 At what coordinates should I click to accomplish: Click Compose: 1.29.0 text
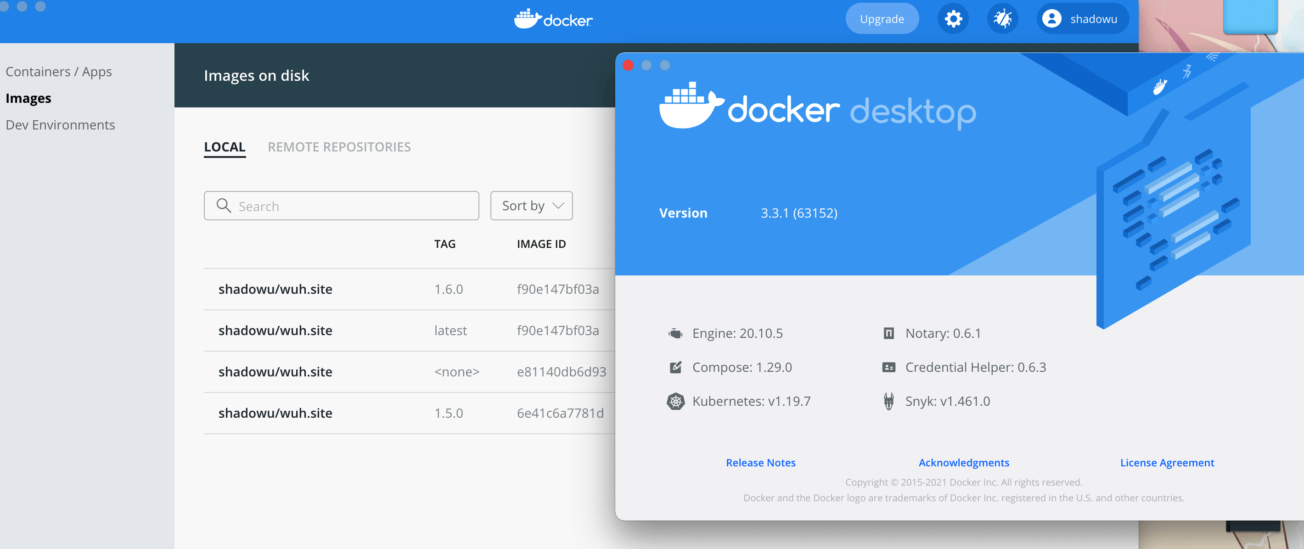pyautogui.click(x=742, y=367)
